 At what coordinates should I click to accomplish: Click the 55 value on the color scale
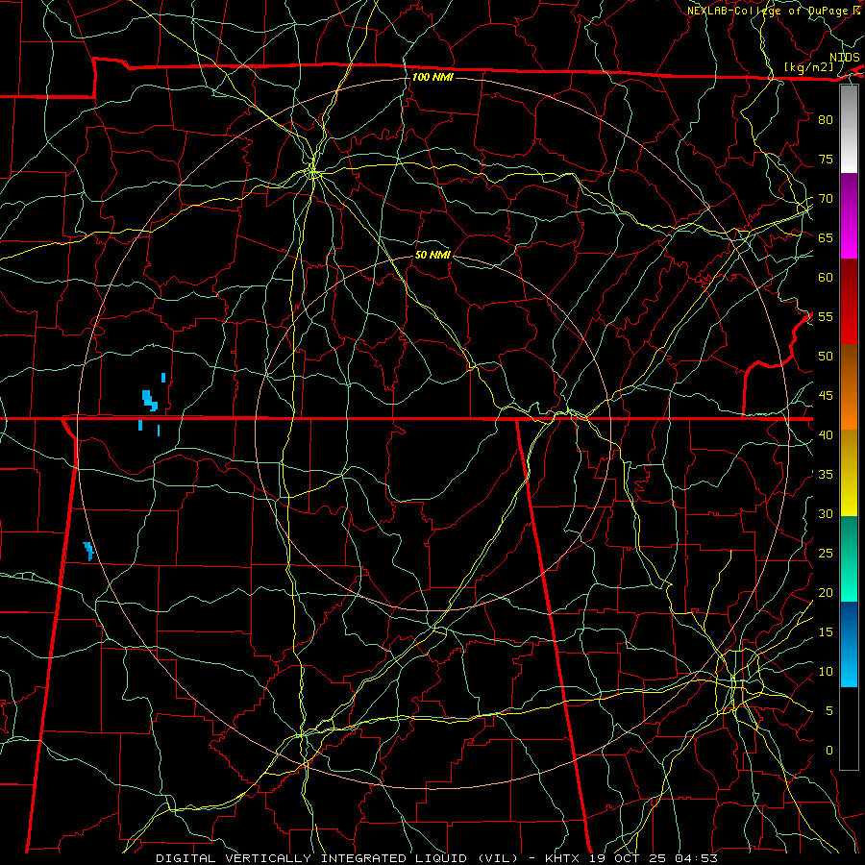[x=826, y=316]
